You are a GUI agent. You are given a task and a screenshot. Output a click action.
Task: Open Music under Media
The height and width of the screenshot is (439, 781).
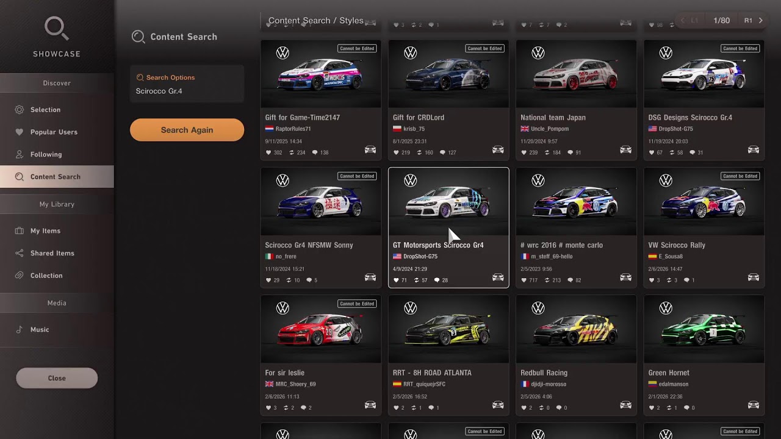57,329
